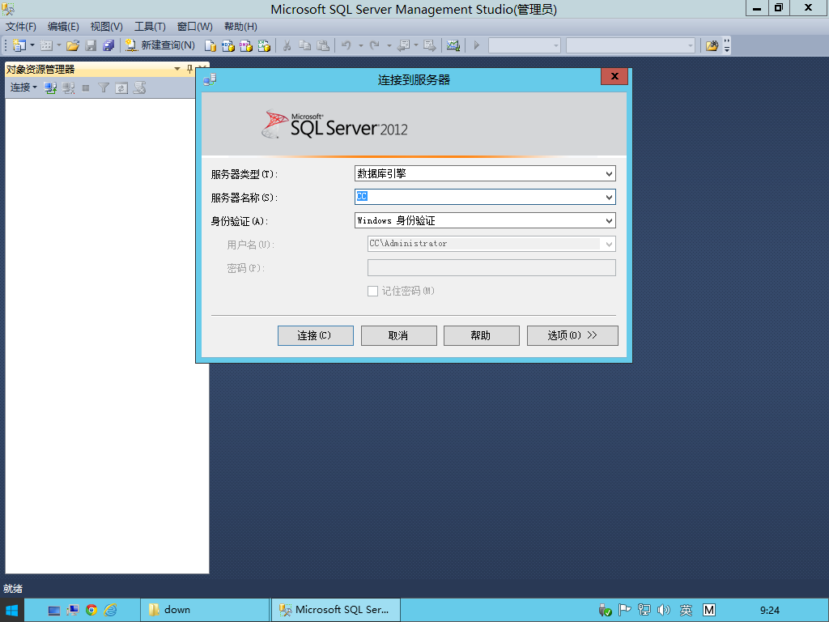Open the 编辑(E) menu
This screenshot has width=829, height=622.
pos(63,27)
